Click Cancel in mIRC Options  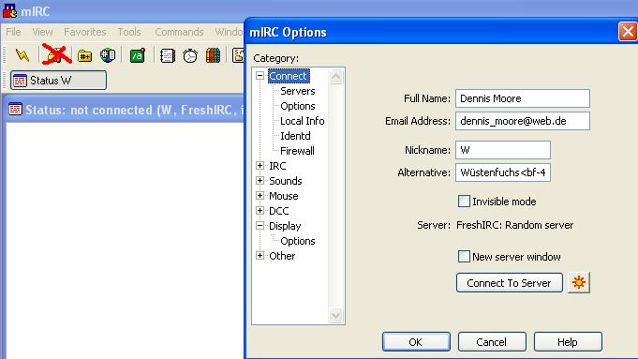coord(492,341)
